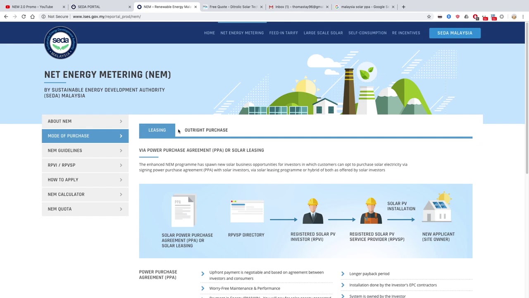Close the SEDA PORTAL tab
Screen dimensions: 529x298
(x=130, y=7)
